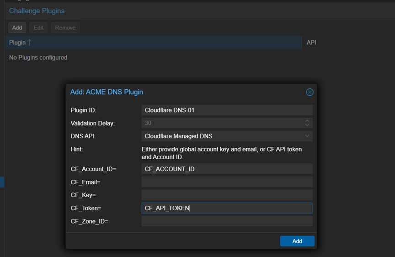Click the 'CF_Token=' label

pos(86,208)
